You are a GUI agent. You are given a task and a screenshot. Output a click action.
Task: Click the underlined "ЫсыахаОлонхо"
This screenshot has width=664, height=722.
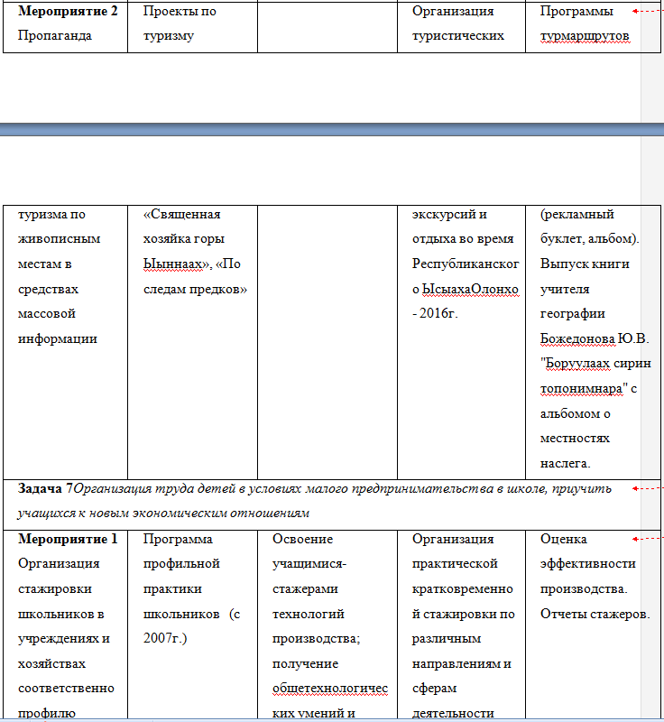click(x=470, y=290)
